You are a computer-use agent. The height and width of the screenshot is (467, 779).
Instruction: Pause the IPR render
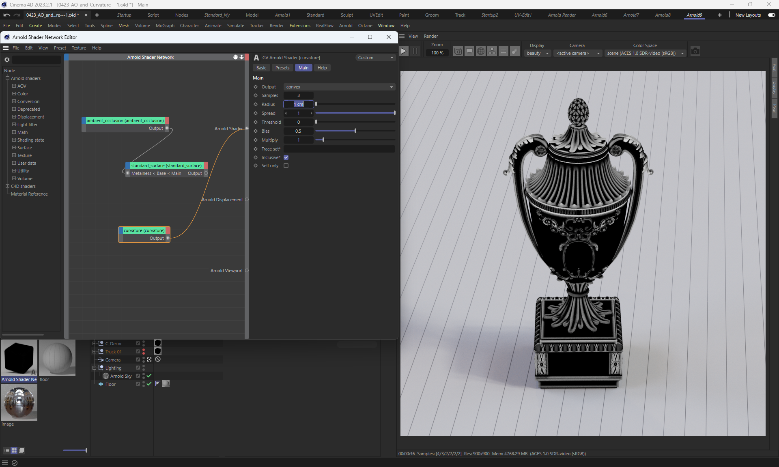tap(415, 51)
